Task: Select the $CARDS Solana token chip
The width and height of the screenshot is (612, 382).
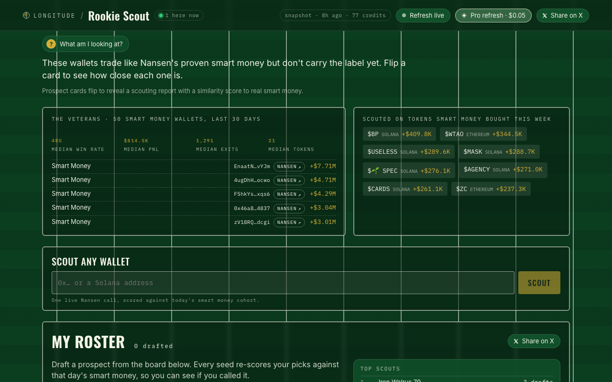Action: click(x=405, y=189)
